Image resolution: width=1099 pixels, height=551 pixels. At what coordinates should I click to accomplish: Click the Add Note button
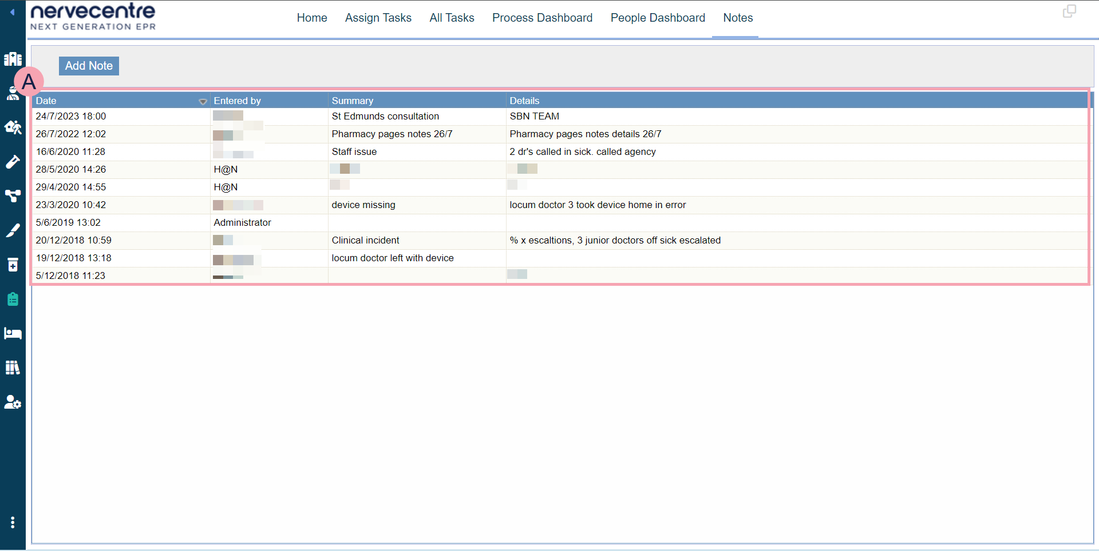click(89, 66)
